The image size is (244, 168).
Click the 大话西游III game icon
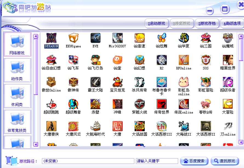coord(162,126)
